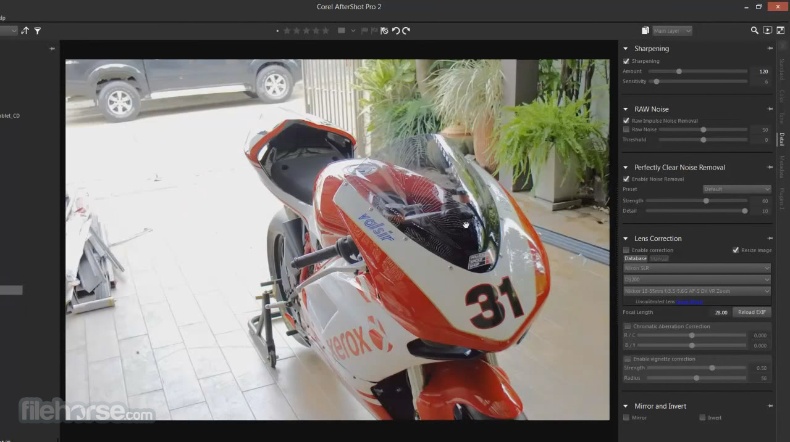Uncheck the Sharpening checkbox
The image size is (790, 442).
626,61
